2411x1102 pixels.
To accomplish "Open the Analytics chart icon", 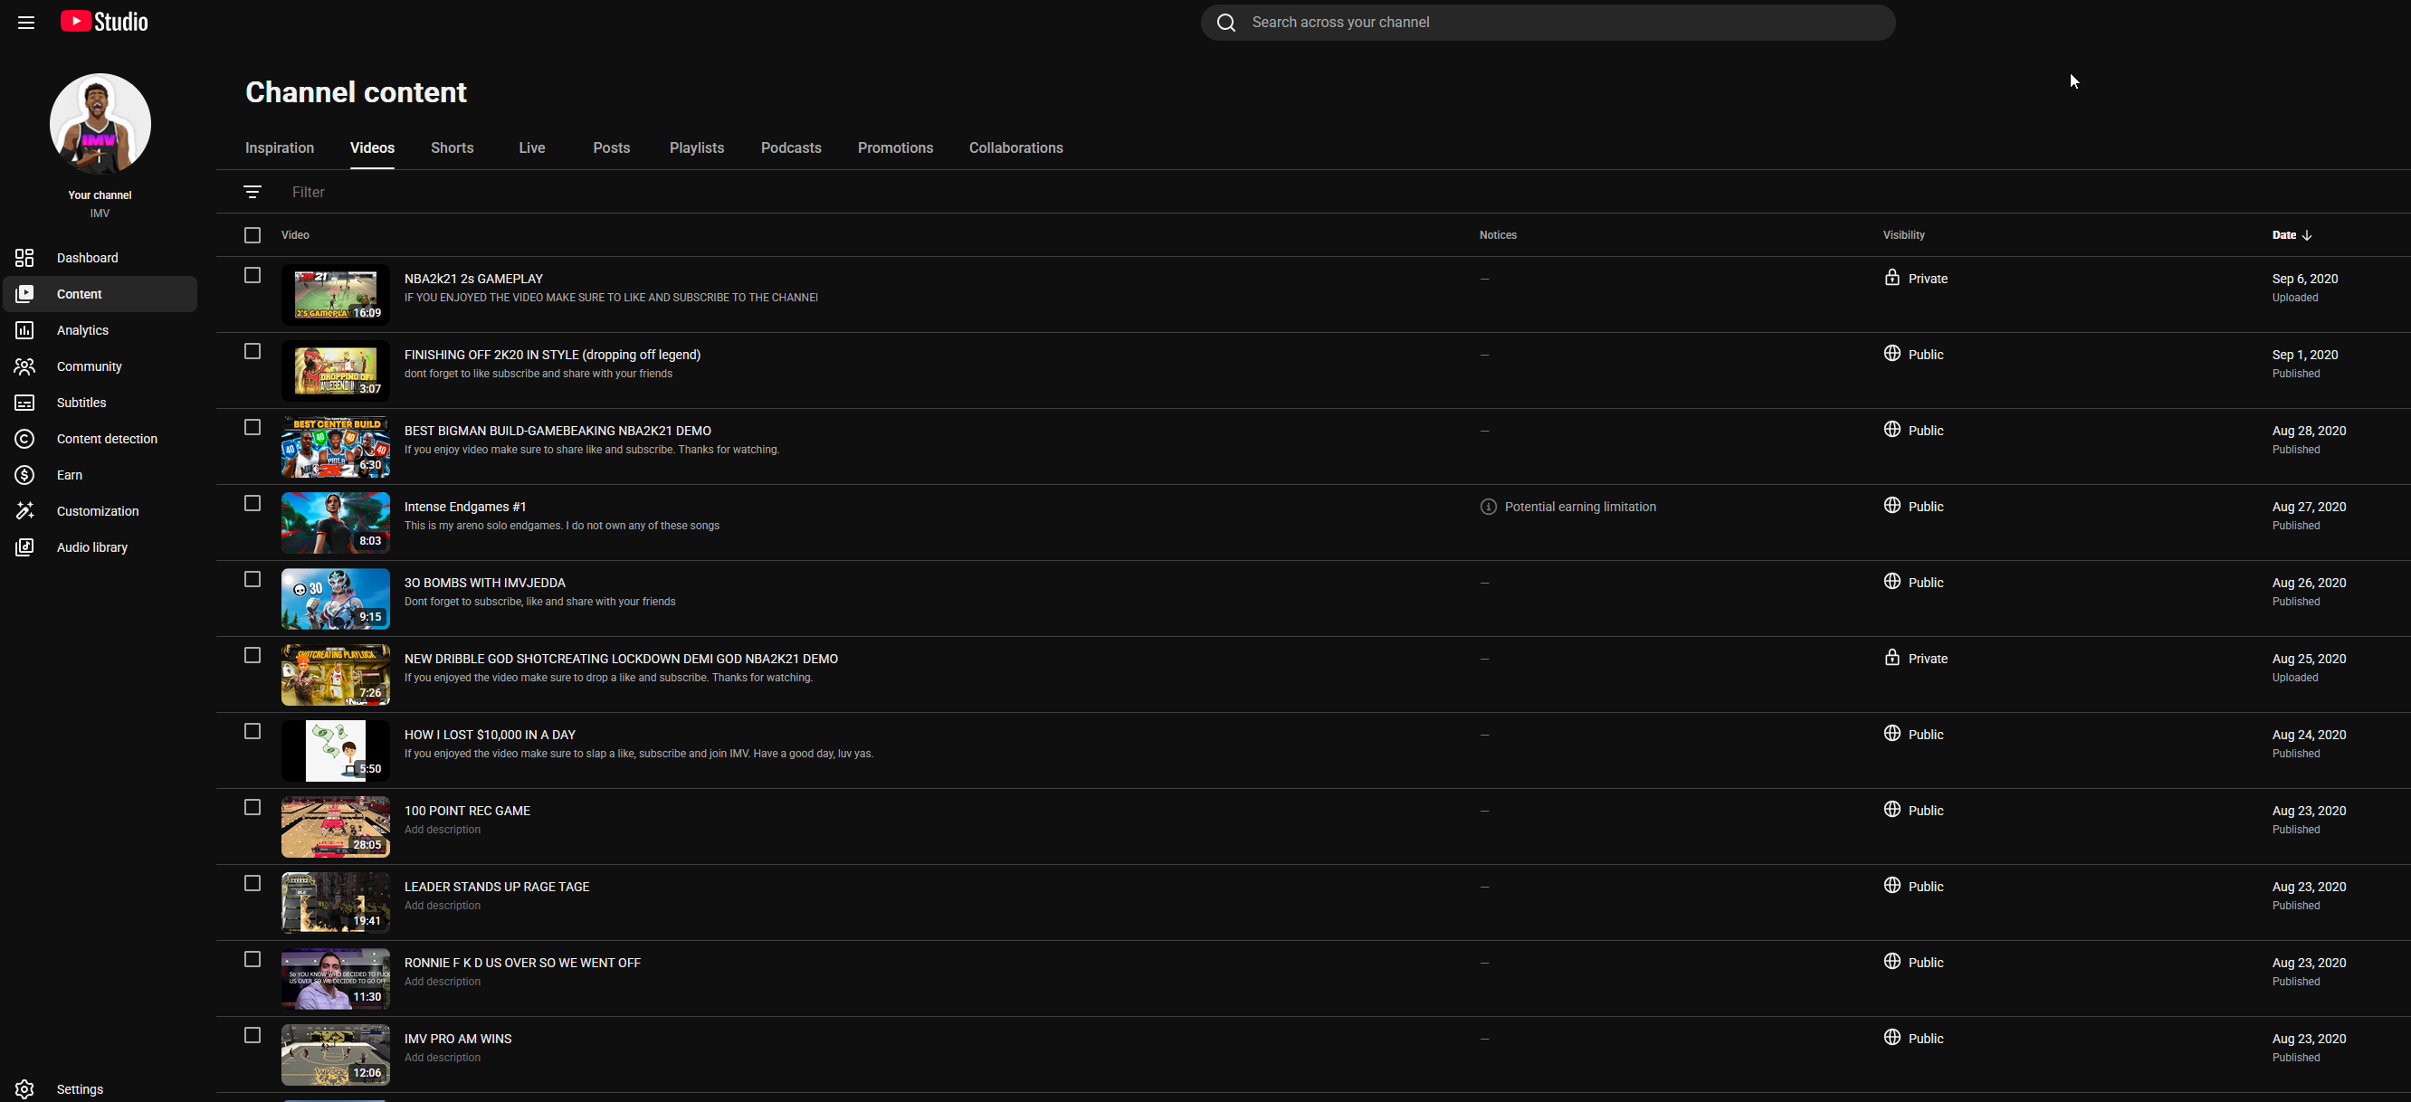I will pos(24,330).
